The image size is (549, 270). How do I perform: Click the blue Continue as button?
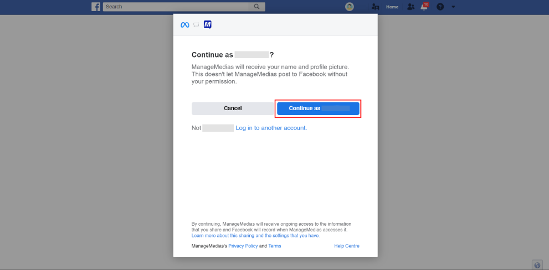pos(319,108)
